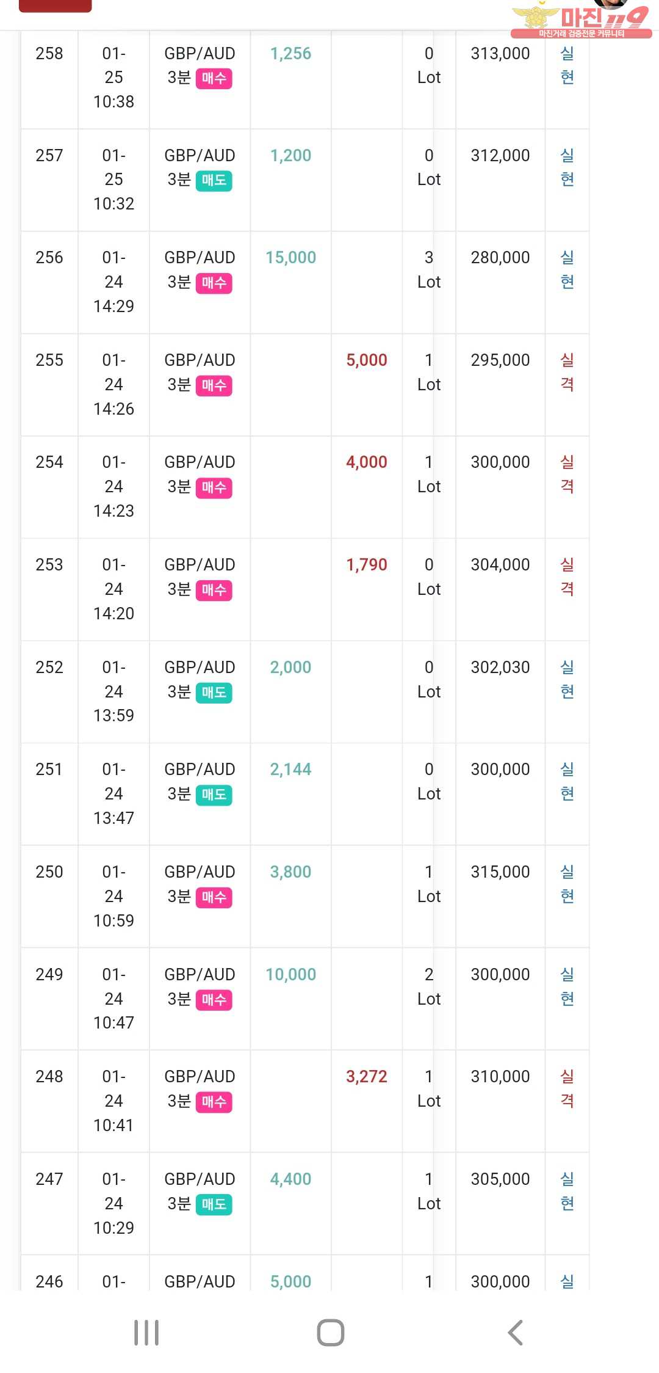The width and height of the screenshot is (659, 1373).
Task: Tap the 매수 badge in row 258
Action: (x=214, y=78)
